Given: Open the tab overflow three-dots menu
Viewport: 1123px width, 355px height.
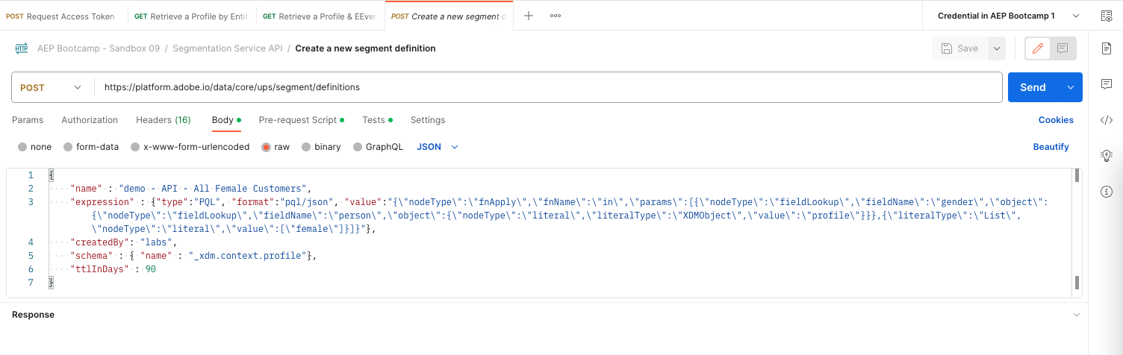Looking at the screenshot, I should tap(556, 16).
